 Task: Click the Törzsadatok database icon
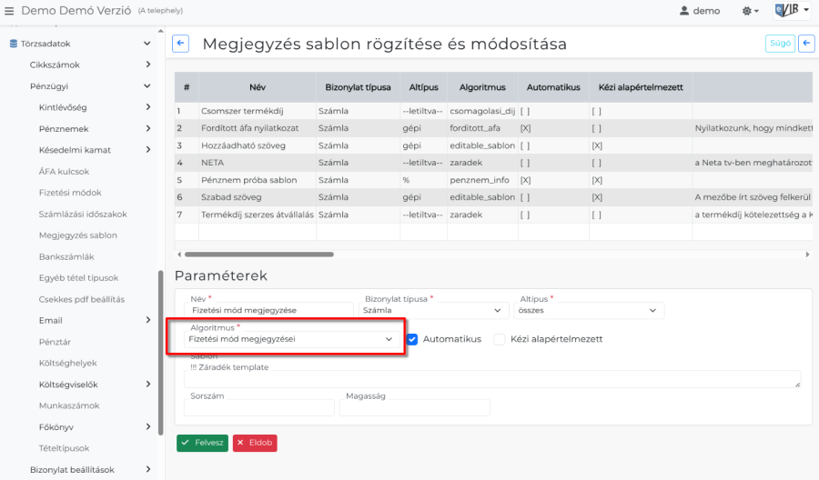click(x=14, y=44)
